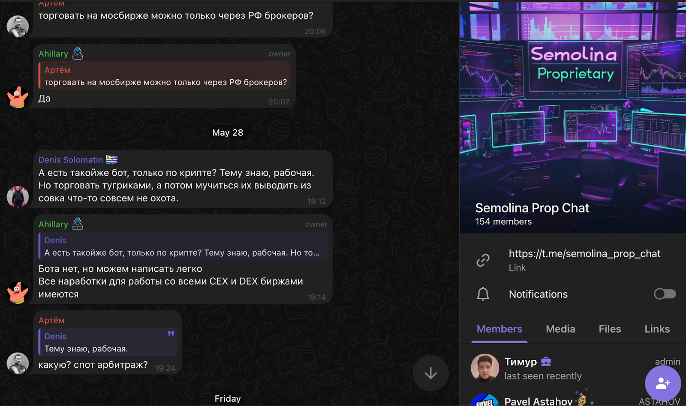Click message text 'какую? спот арбитраж?'
The height and width of the screenshot is (406, 686).
tap(93, 365)
